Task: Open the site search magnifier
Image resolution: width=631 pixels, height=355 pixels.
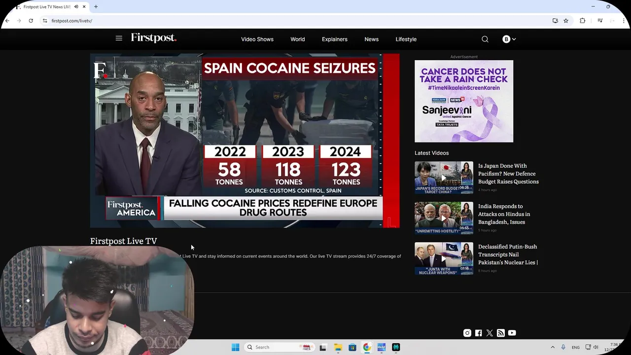Action: pos(485,39)
